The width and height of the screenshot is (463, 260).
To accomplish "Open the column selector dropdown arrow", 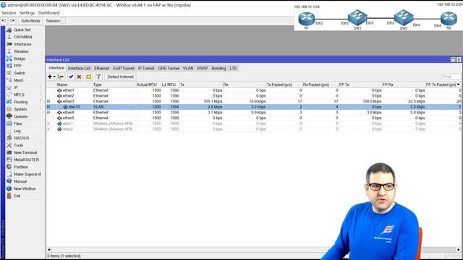I will (x=458, y=84).
